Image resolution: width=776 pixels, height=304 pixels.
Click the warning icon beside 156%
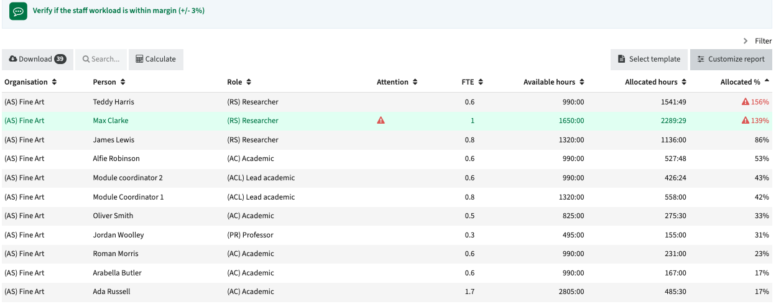coord(746,102)
